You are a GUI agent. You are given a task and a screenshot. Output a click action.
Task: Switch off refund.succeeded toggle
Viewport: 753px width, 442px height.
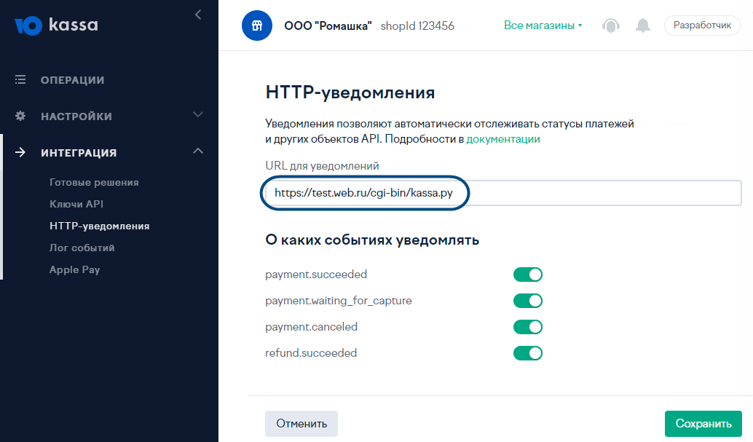pos(528,353)
